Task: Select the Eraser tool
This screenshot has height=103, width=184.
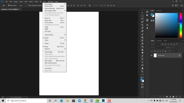Action: coord(142,43)
